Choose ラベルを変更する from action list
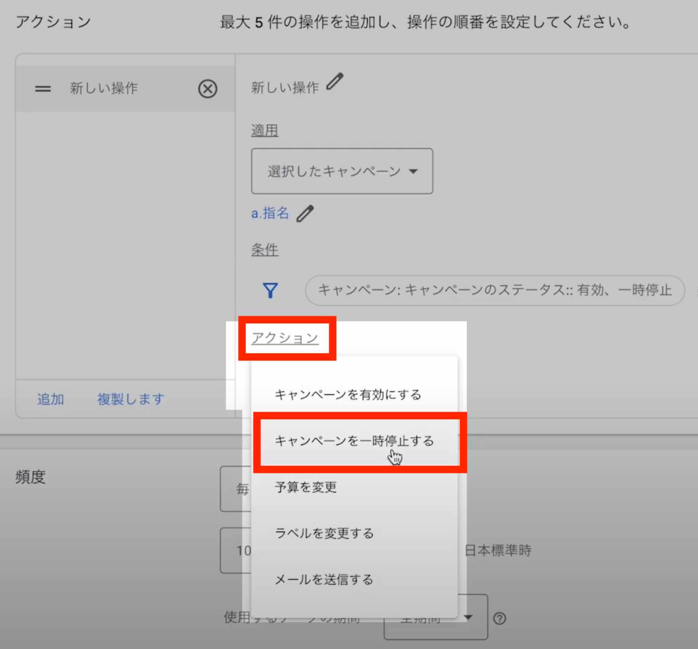698x649 pixels. tap(324, 533)
